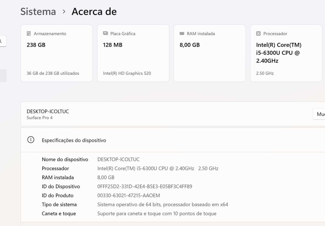Click the Processador chip icon
Screen dimensions: 325x226
click(258, 33)
